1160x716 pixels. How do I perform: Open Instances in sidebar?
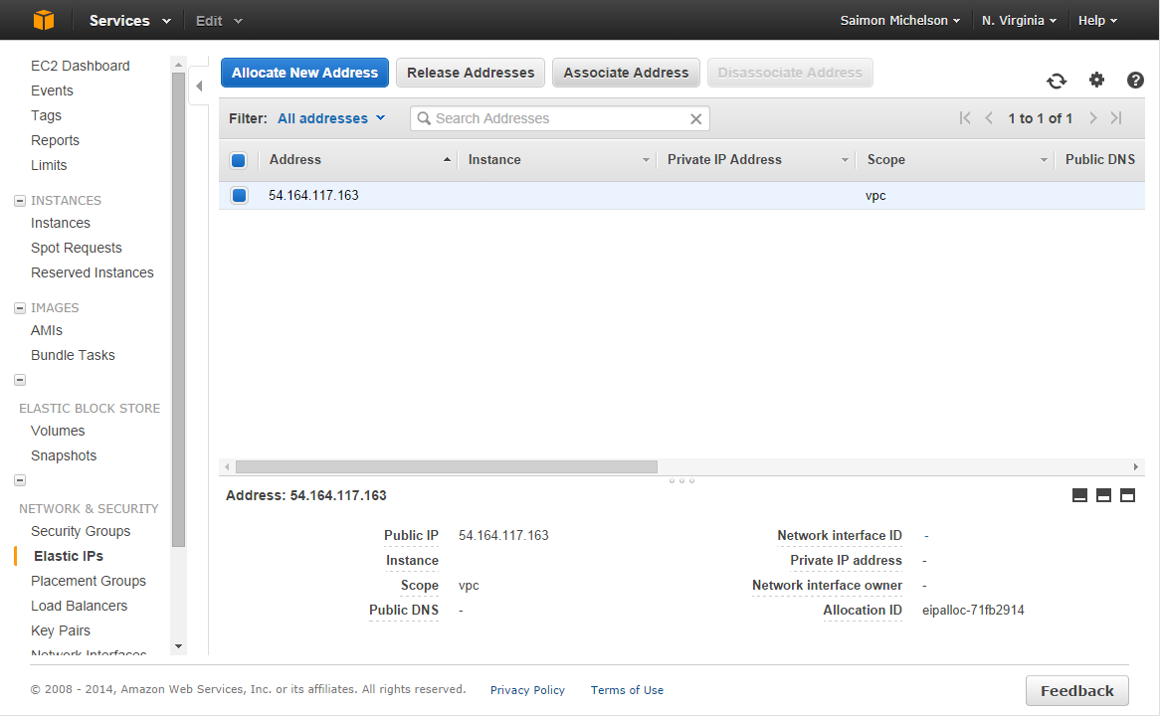61,224
